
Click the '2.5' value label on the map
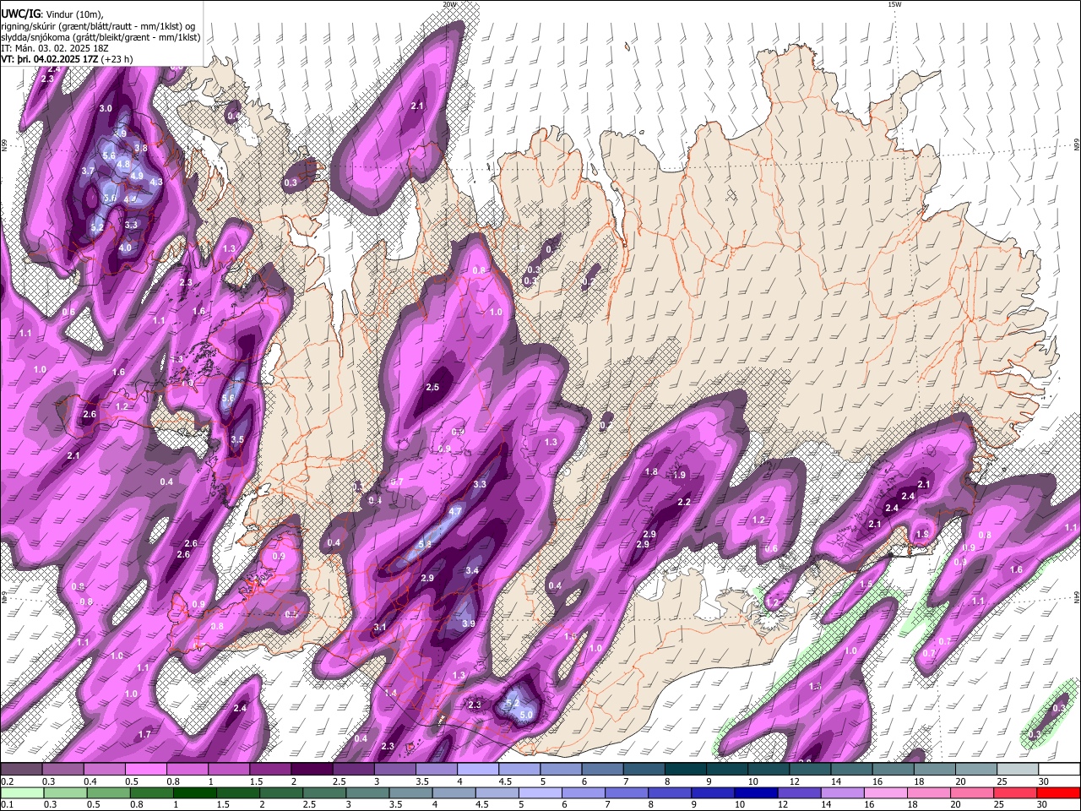432,387
